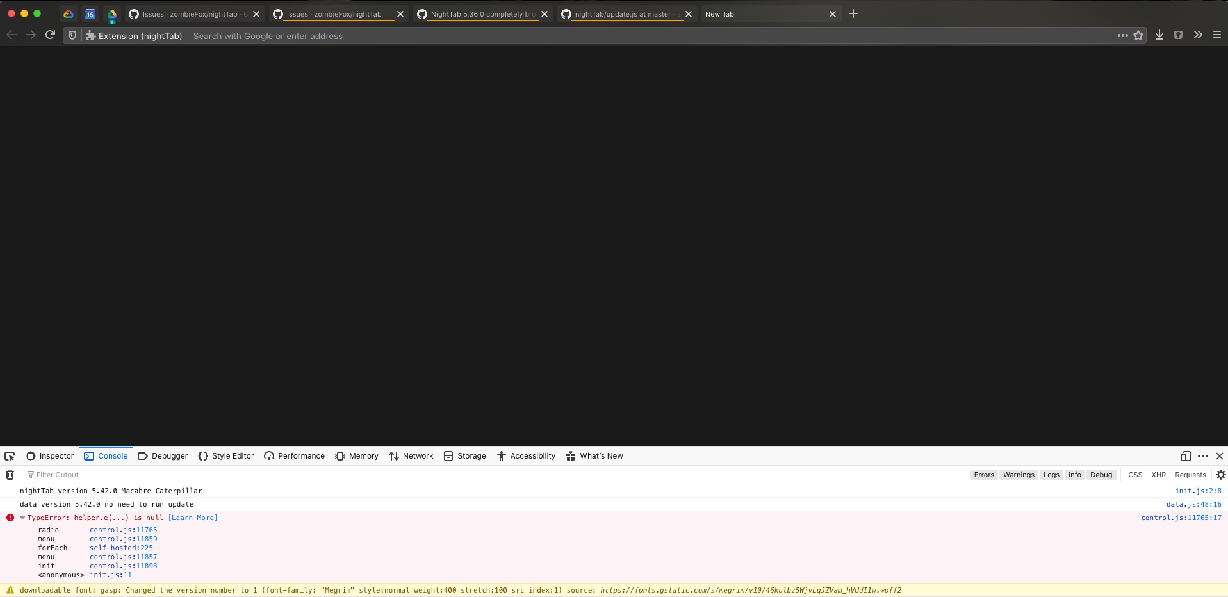Open the Storage panel
Screen dimensions: 1228x597
tap(465, 456)
